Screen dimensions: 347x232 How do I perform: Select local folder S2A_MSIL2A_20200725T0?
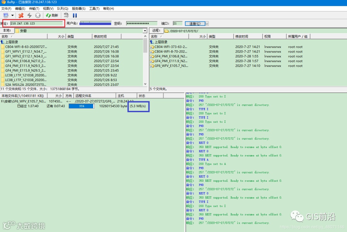coord(71,85)
